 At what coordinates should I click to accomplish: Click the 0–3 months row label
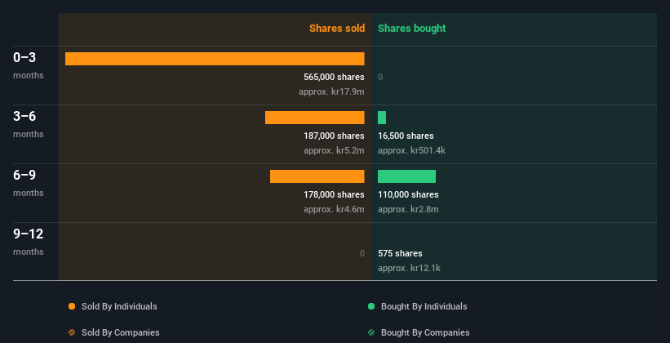[29, 65]
